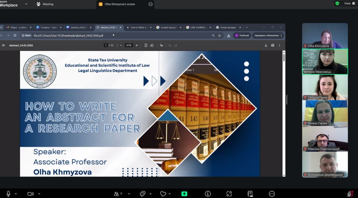
Task: Open the Zoom chat panel
Action: [142, 194]
